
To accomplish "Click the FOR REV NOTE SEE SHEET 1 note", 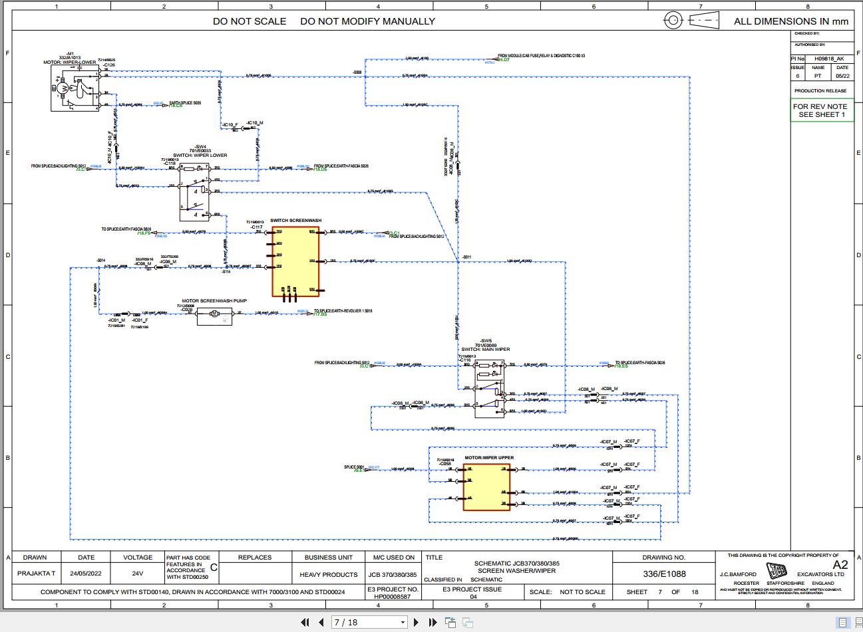I will coord(821,110).
